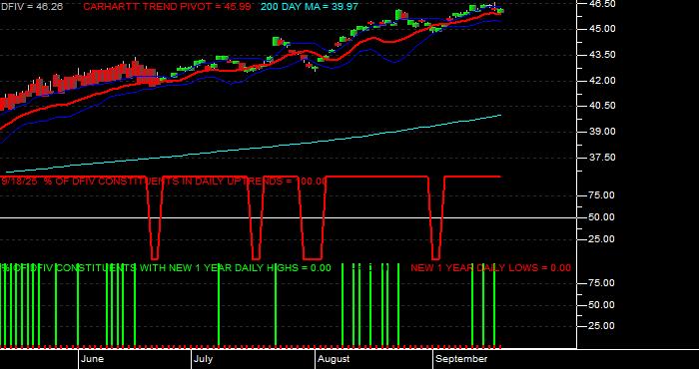The width and height of the screenshot is (699, 369).
Task: Click the 42.00 price axis value
Action: [603, 81]
